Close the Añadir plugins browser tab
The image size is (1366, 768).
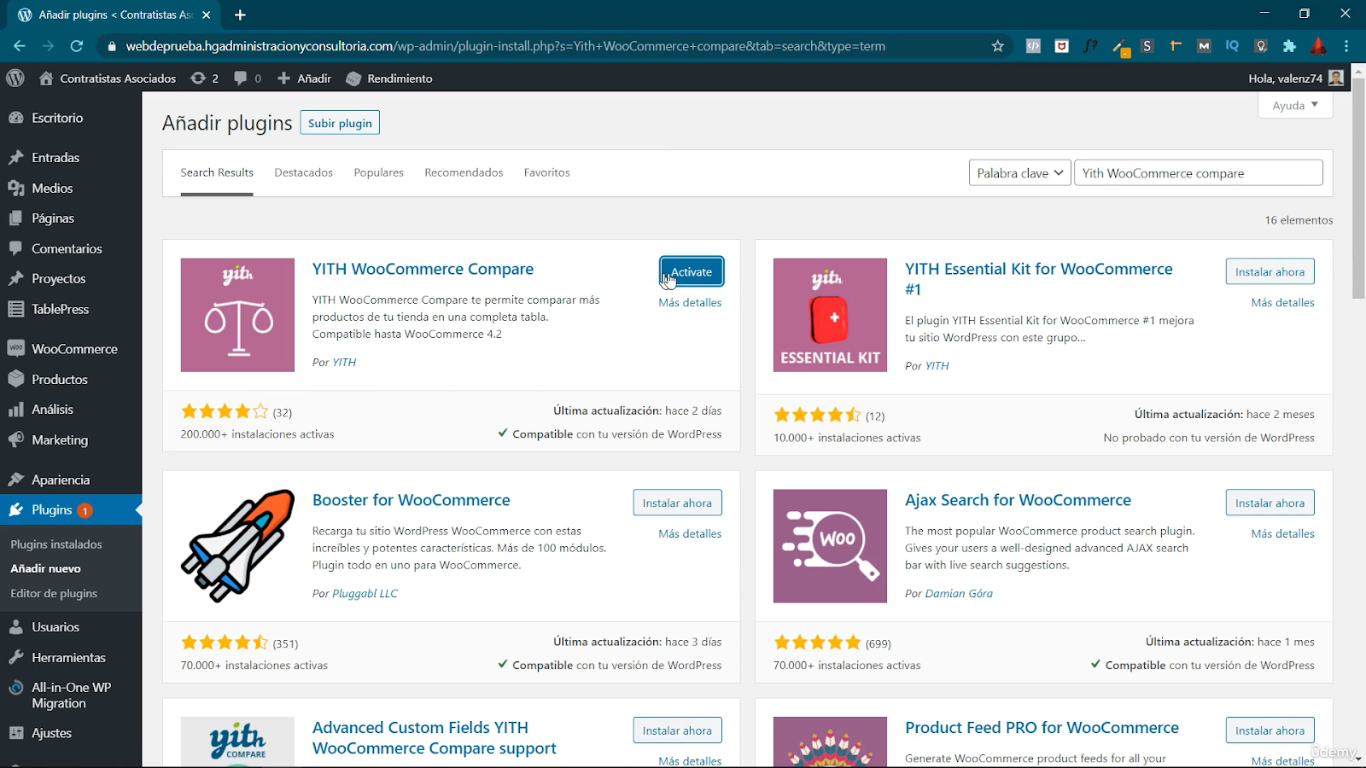point(206,15)
